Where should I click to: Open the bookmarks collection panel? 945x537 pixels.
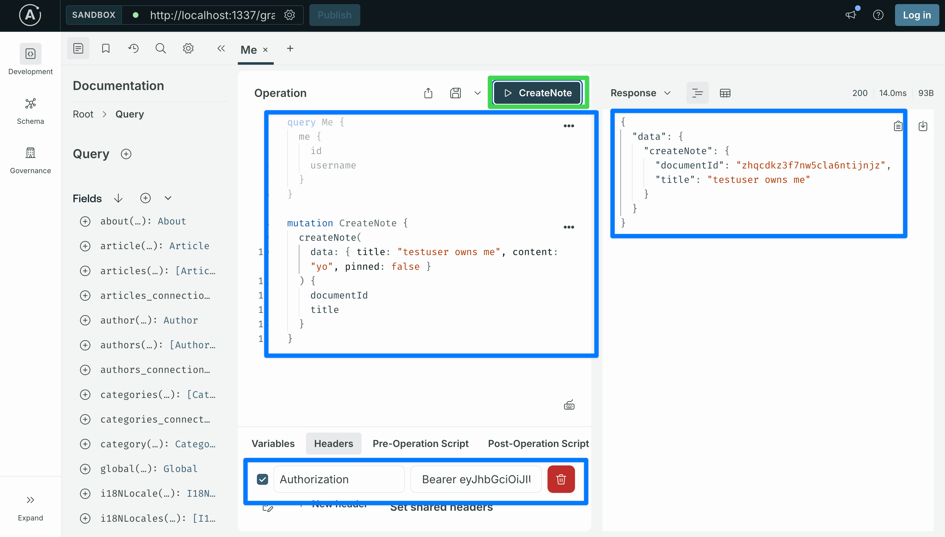coord(106,48)
